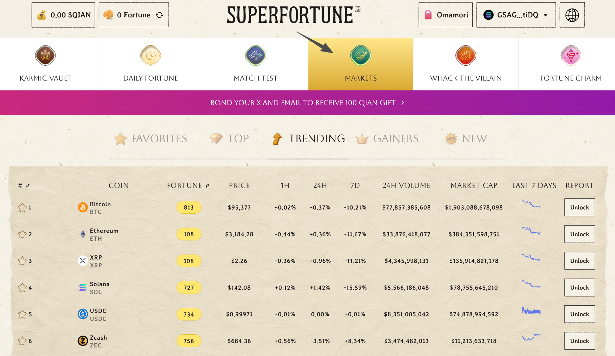Sort coins by the Fortune column
Image resolution: width=615 pixels, height=356 pixels.
[x=207, y=186]
